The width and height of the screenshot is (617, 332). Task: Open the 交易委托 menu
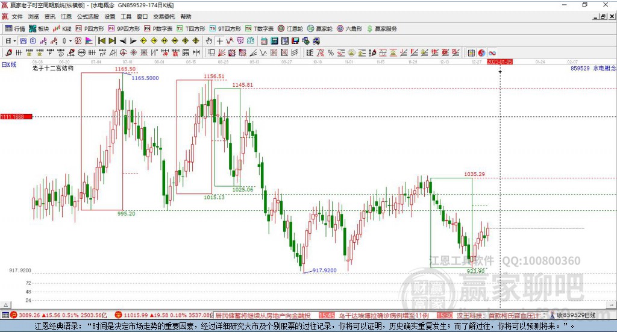[164, 16]
